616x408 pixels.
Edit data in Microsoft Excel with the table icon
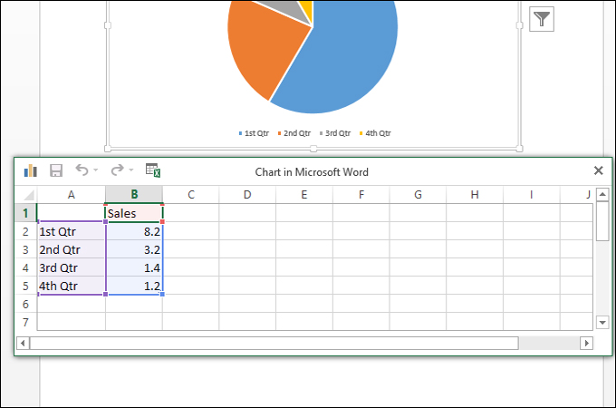(153, 170)
